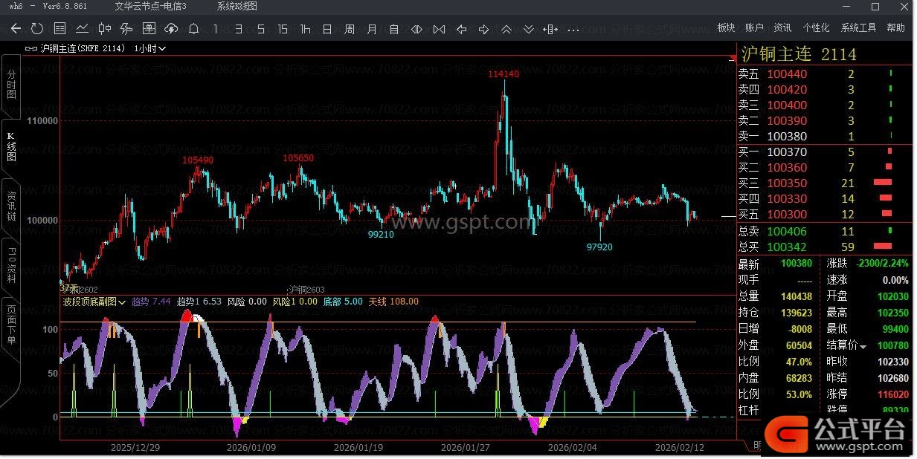Click the 114140 peak price marker
Image resolution: width=917 pixels, height=459 pixels.
click(503, 74)
